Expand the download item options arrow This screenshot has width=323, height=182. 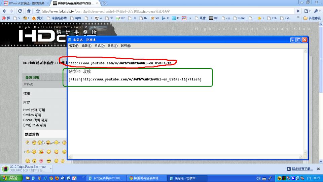coord(51,169)
